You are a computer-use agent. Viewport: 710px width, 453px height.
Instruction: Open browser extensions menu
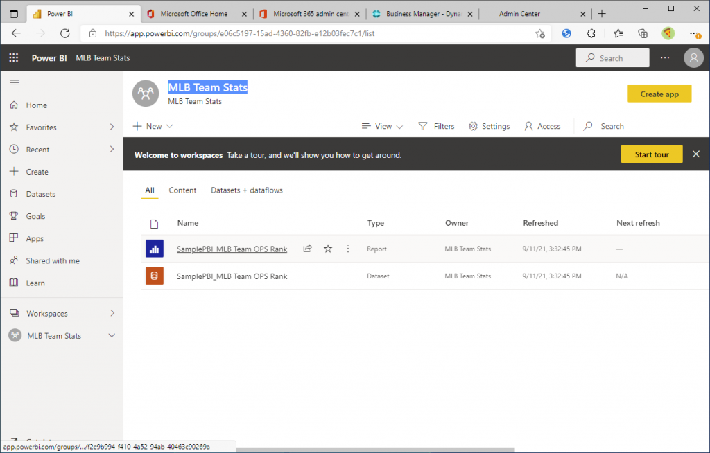coord(591,33)
